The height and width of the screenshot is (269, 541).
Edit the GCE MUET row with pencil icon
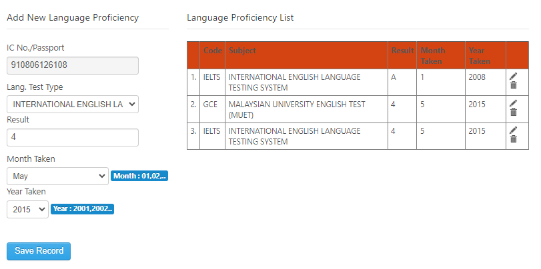click(x=513, y=103)
